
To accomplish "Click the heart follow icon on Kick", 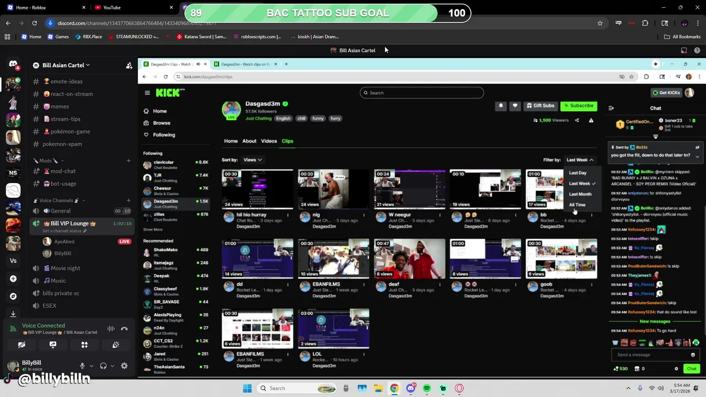I will click(x=515, y=105).
